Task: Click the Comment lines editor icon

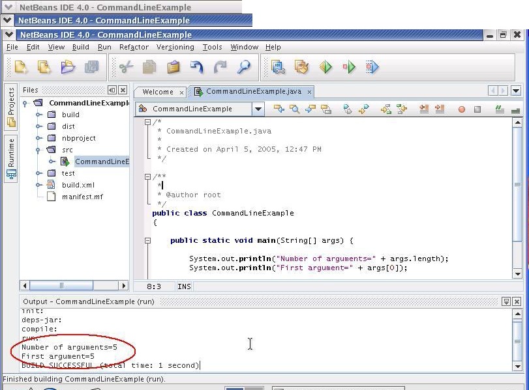Action: click(x=499, y=109)
